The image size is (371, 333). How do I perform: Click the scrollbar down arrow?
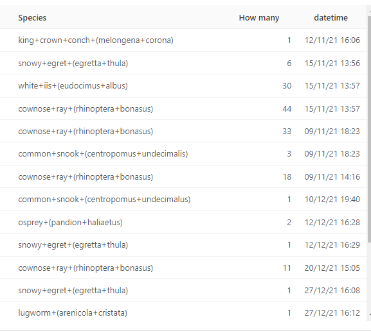tap(370, 314)
